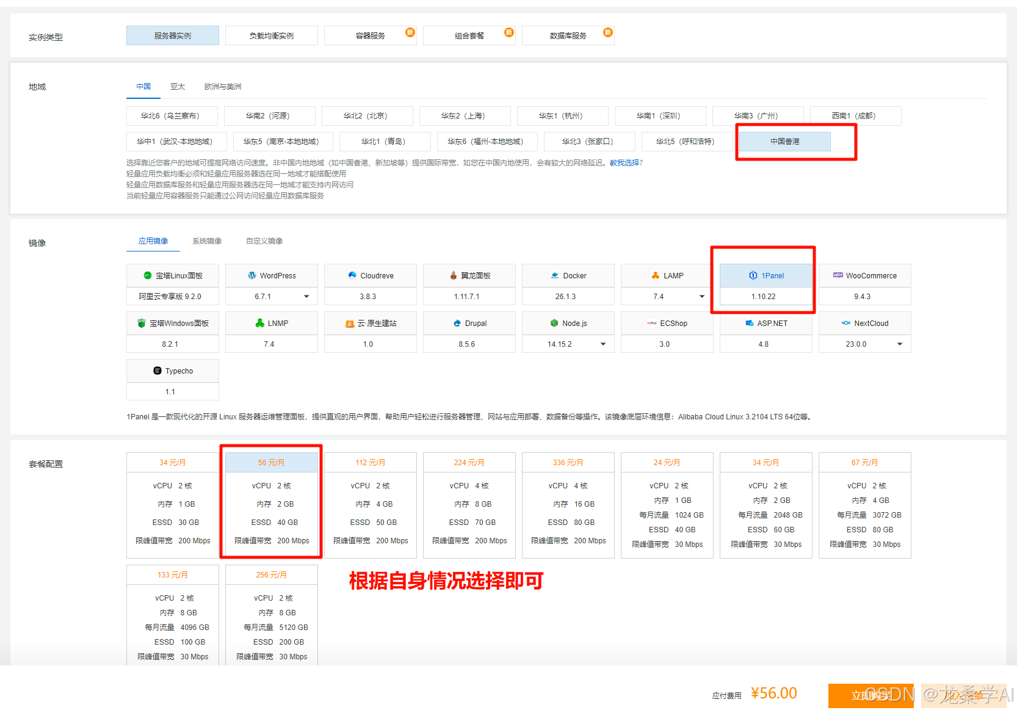The width and height of the screenshot is (1017, 713).
Task: Select the 112 元/月 plan card
Action: (x=371, y=505)
